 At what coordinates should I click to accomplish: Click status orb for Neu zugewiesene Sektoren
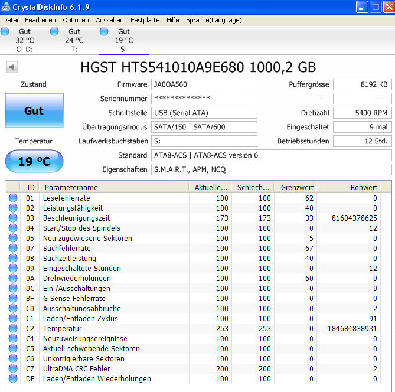coord(13,238)
